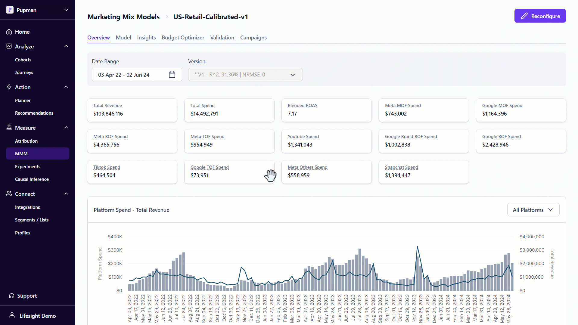This screenshot has height=325, width=578.
Task: Switch to the Overview tab
Action: pyautogui.click(x=98, y=38)
